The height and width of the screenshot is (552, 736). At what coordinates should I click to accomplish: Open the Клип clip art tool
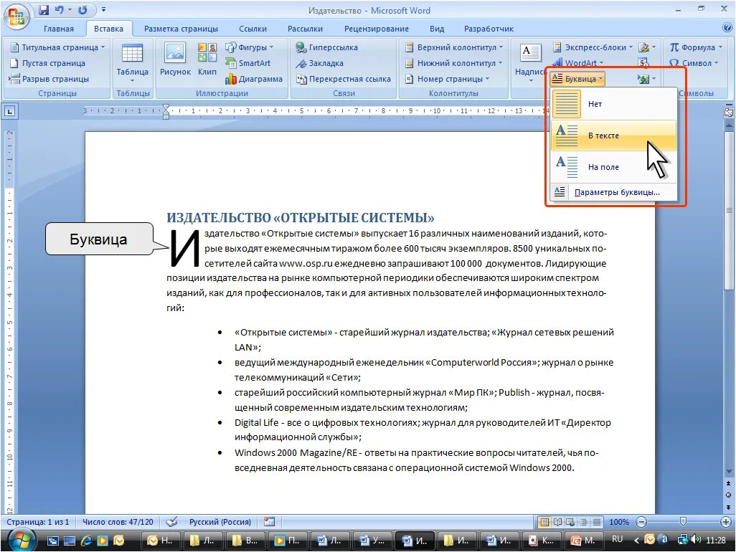[x=207, y=60]
